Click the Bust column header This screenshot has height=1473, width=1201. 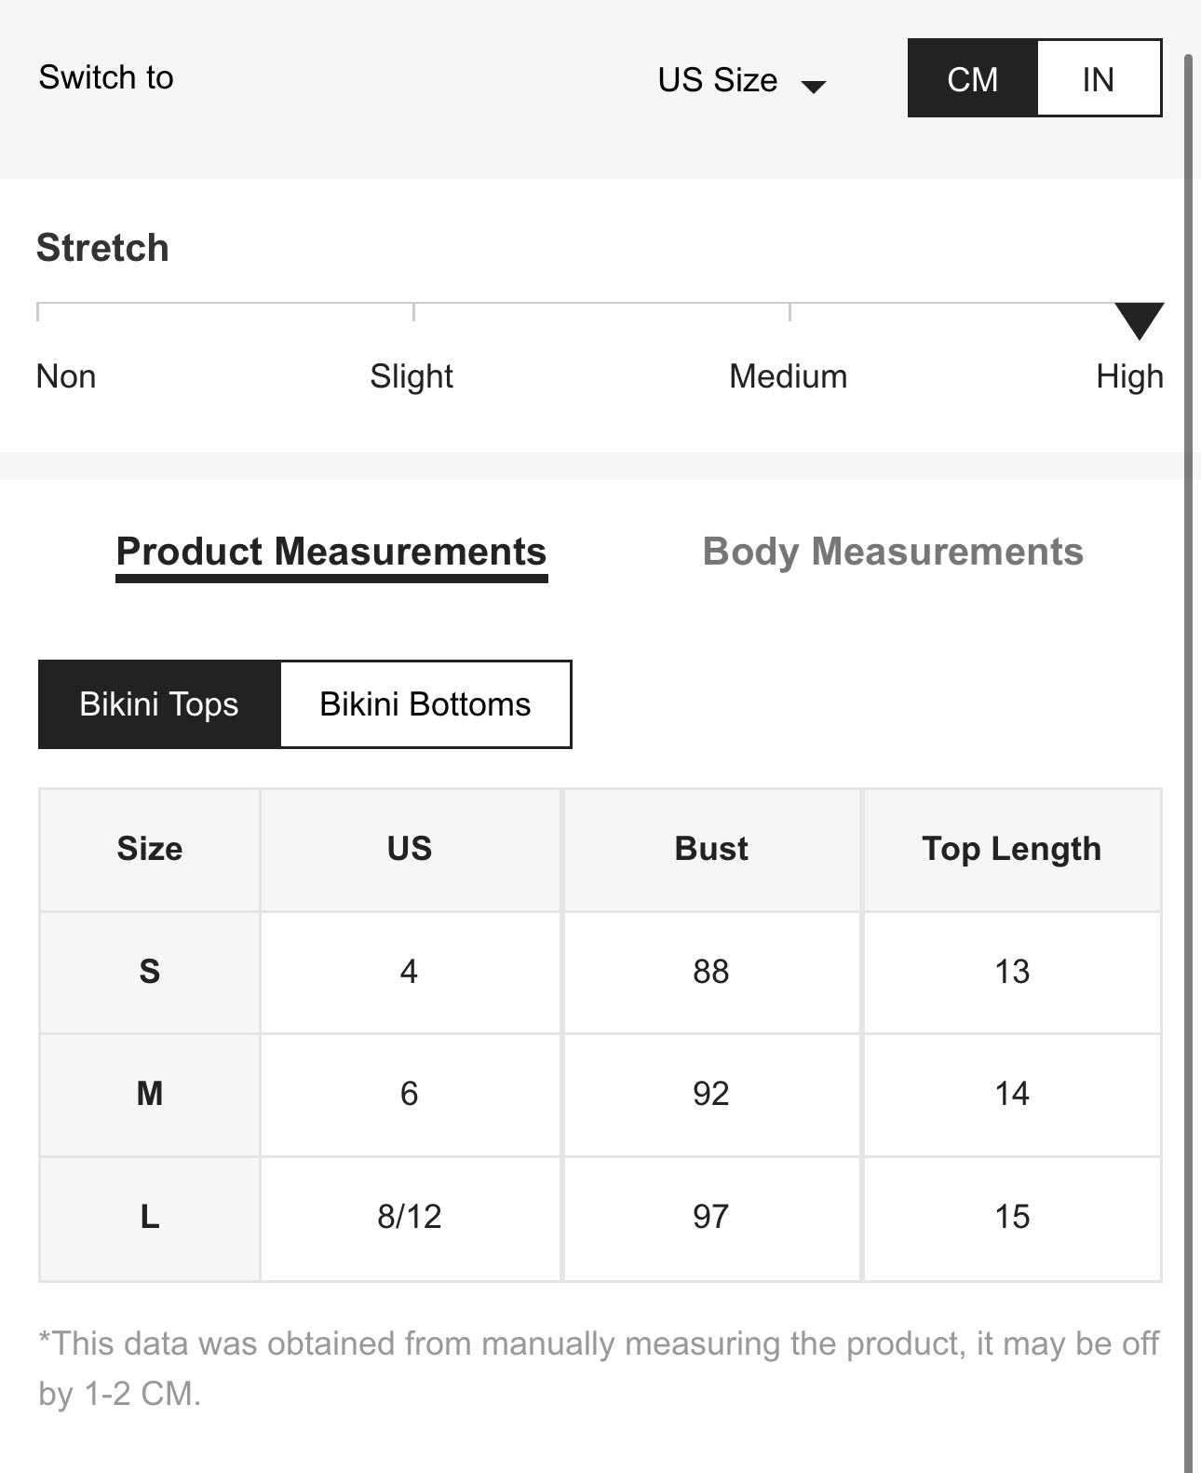pos(711,849)
